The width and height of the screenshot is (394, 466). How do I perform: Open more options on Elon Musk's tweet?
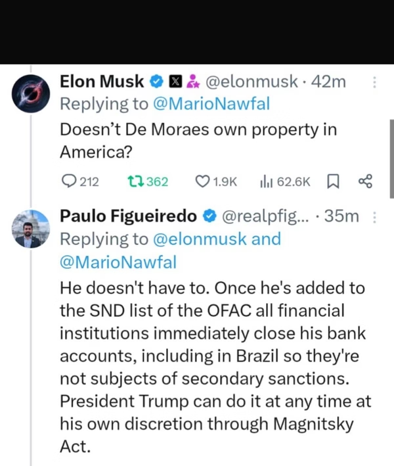[374, 83]
